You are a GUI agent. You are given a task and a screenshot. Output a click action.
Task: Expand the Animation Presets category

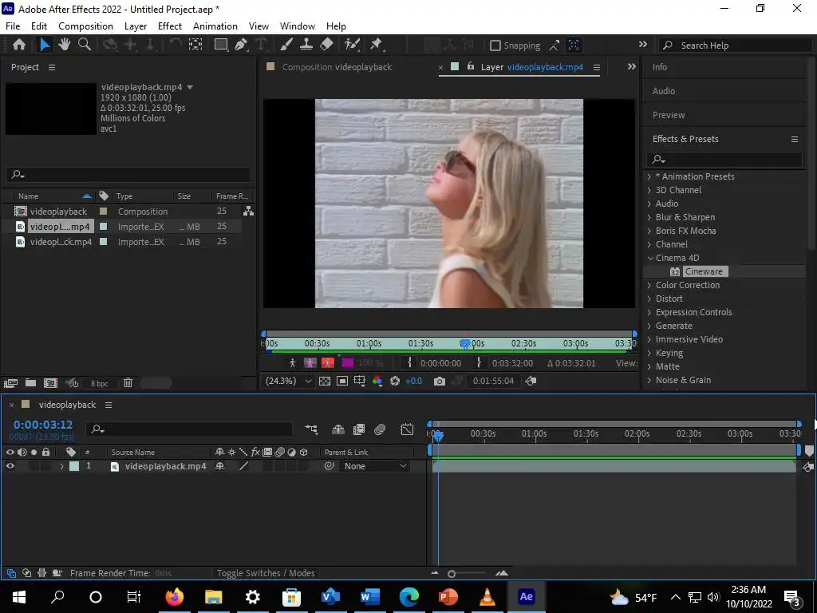pyautogui.click(x=649, y=176)
